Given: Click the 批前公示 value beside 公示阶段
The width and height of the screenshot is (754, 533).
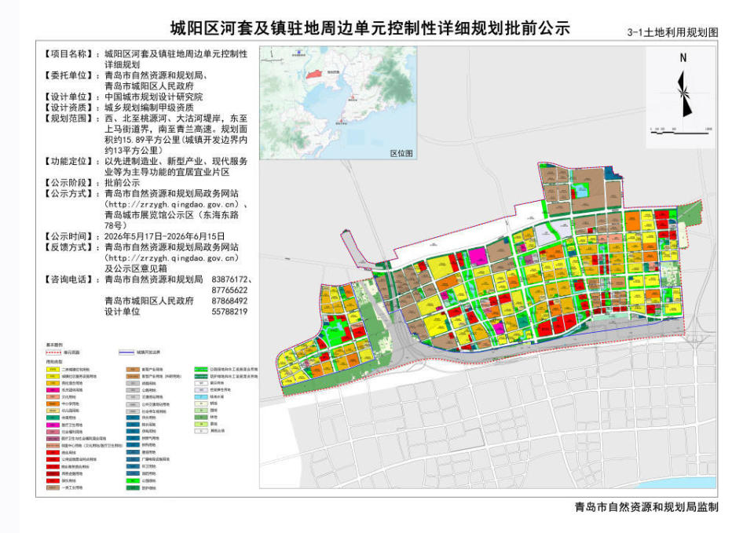Looking at the screenshot, I should click(x=123, y=183).
